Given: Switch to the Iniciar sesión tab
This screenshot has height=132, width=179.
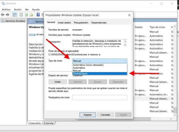Looking at the screenshot, I should 64,23.
